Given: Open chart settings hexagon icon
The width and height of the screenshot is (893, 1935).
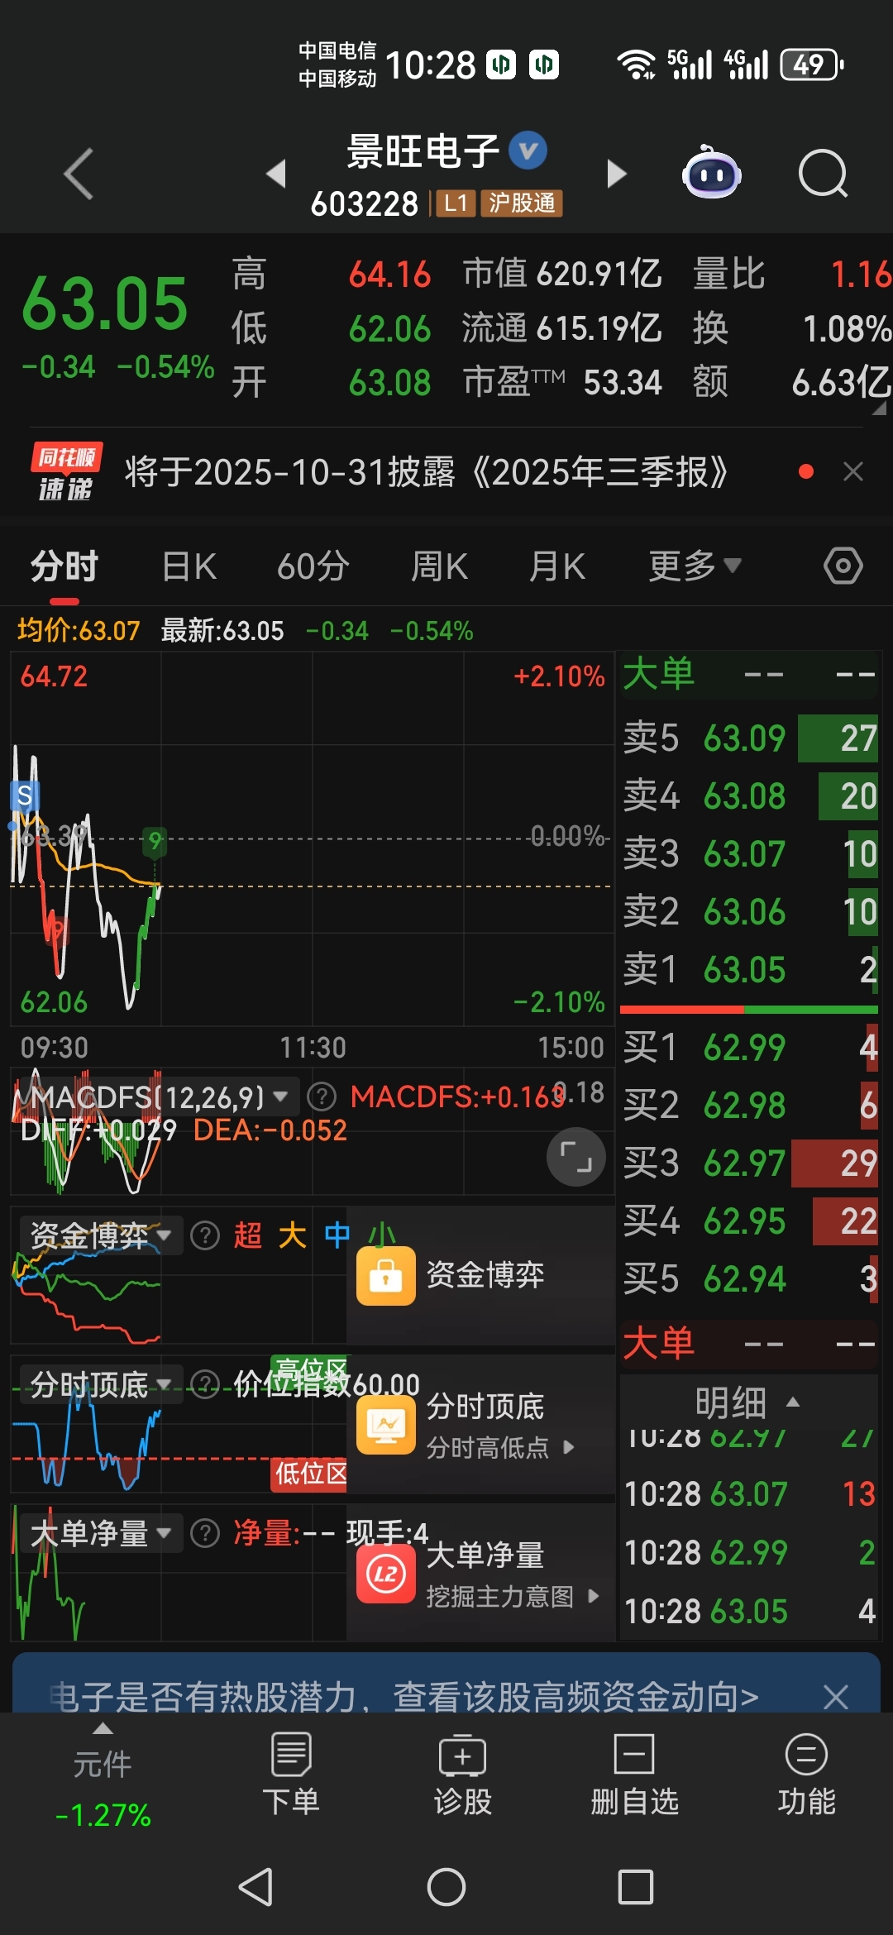Looking at the screenshot, I should 843,566.
